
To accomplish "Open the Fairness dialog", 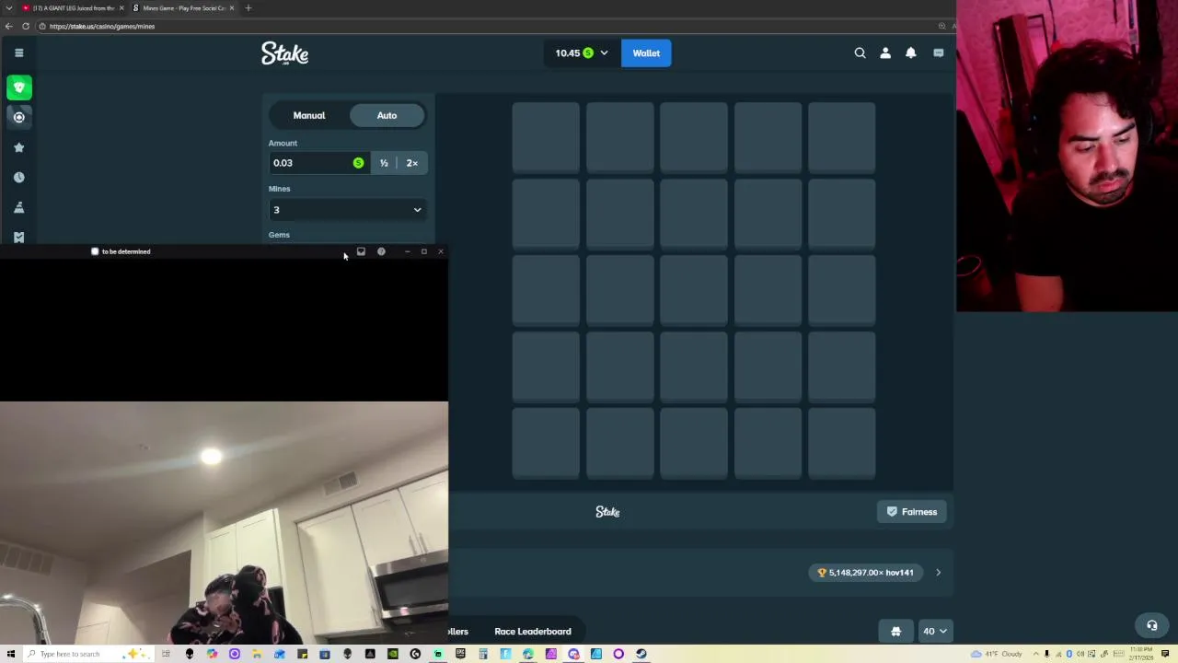I will [912, 512].
